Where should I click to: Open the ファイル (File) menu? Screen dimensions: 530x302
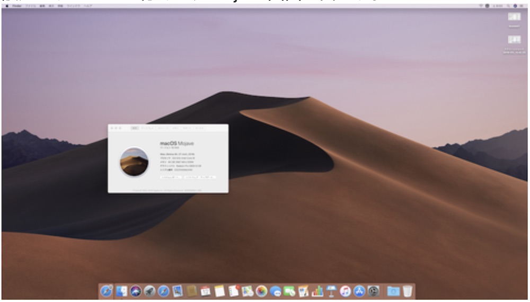point(31,6)
